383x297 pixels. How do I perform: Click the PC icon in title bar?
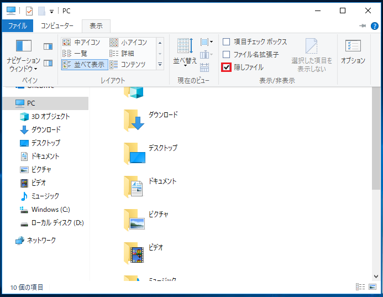tap(11, 11)
